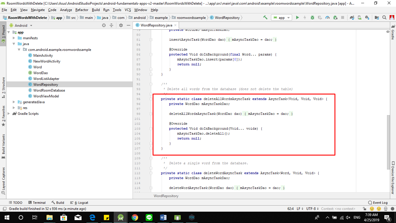396x223 pixels.
Task: Select the happy face feedback icon
Action: tap(372, 208)
